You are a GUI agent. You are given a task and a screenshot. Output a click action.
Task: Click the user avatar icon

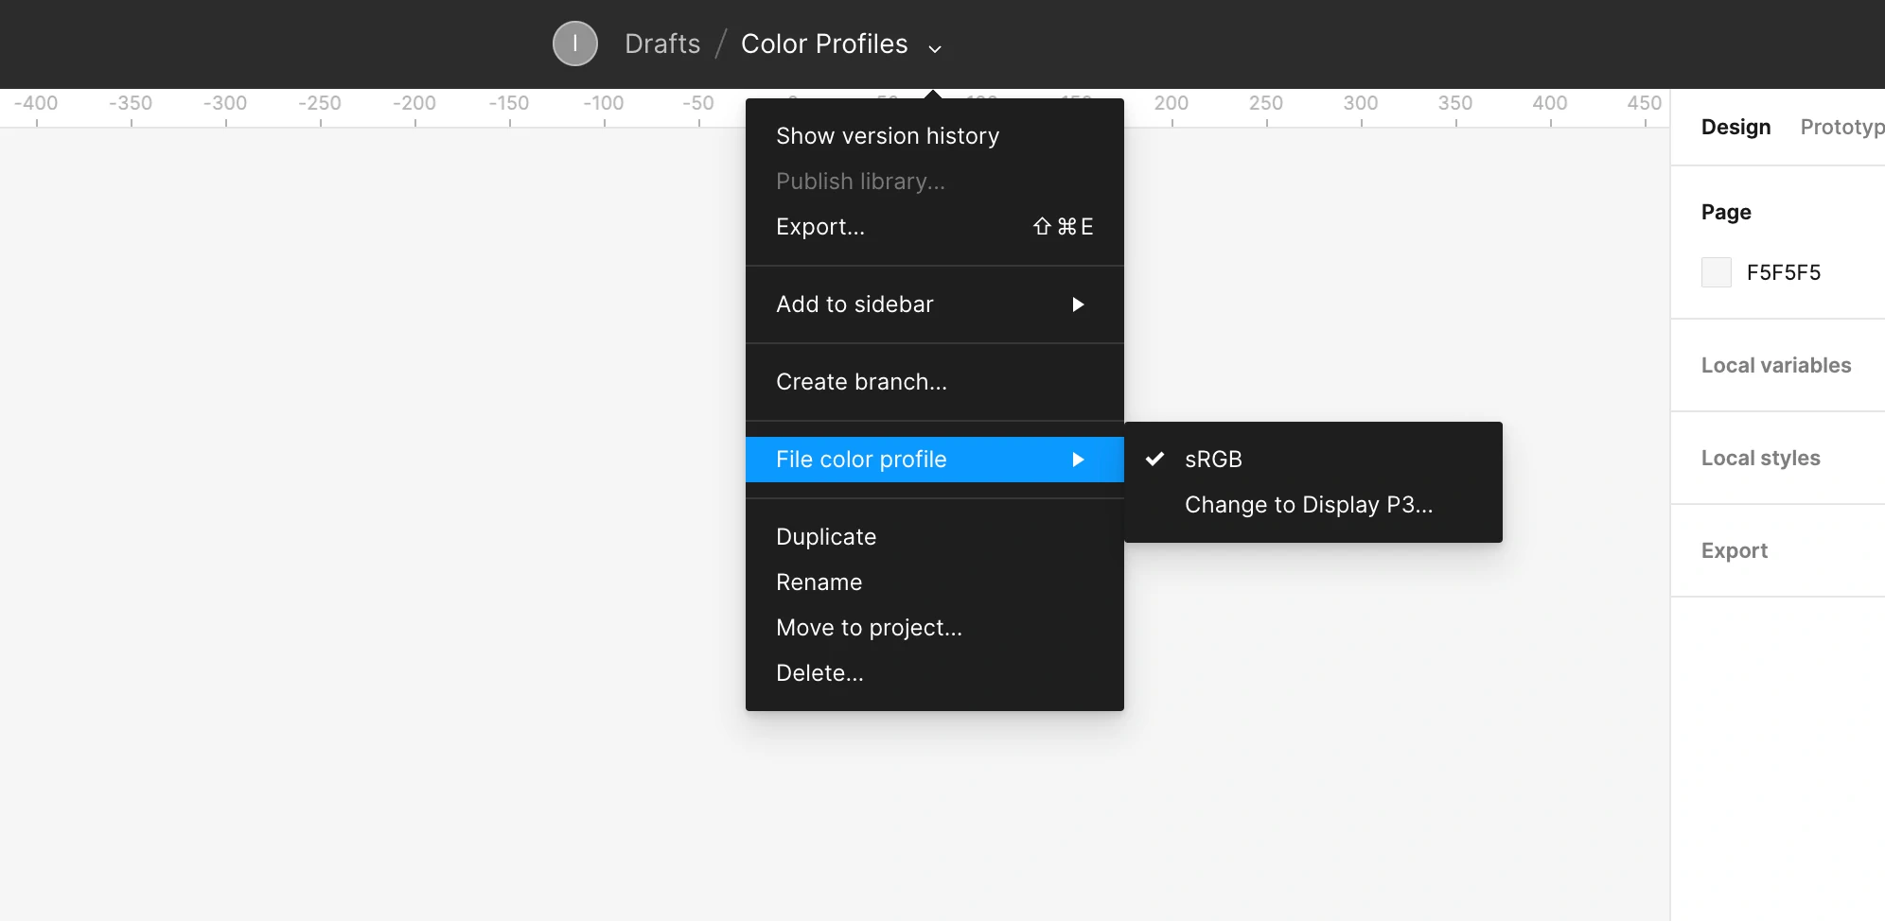[574, 43]
